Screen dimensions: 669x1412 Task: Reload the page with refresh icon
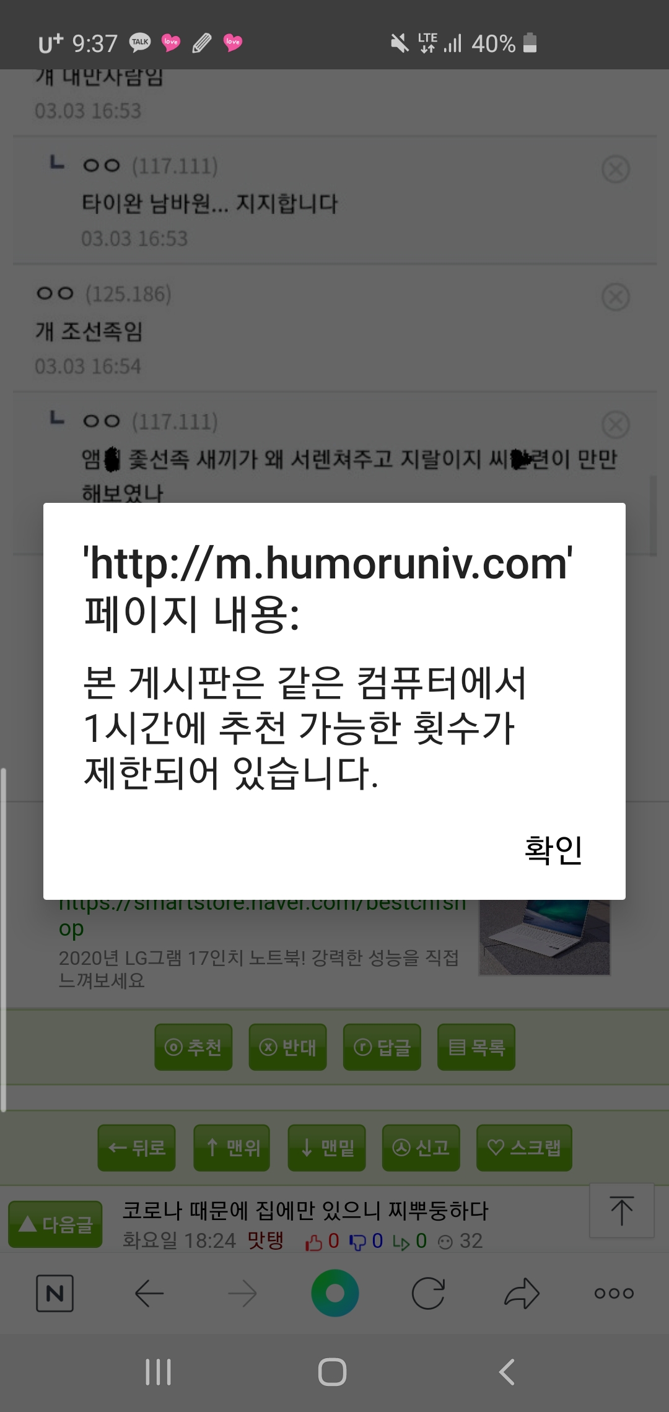[428, 1293]
